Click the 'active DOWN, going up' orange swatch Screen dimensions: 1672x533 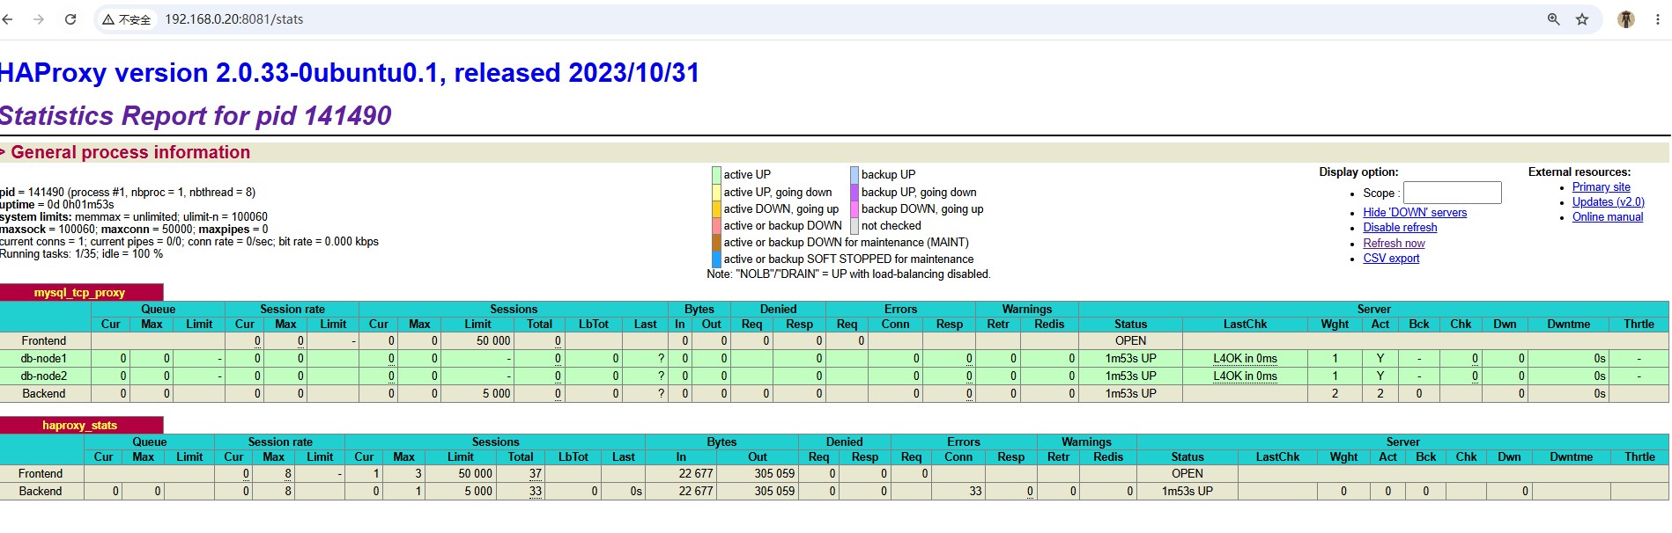coord(716,208)
